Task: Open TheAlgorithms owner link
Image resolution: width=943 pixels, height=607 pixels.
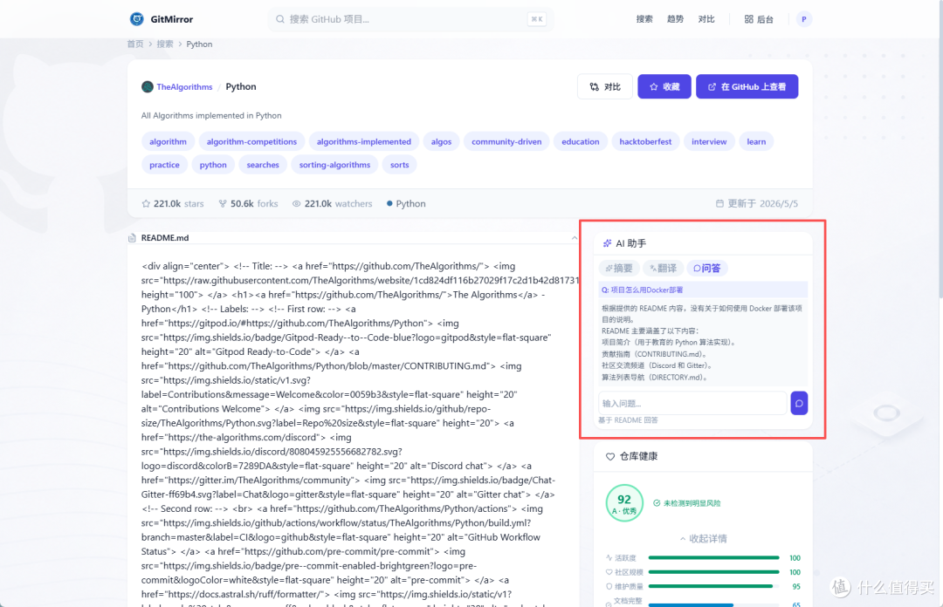Action: (x=184, y=86)
